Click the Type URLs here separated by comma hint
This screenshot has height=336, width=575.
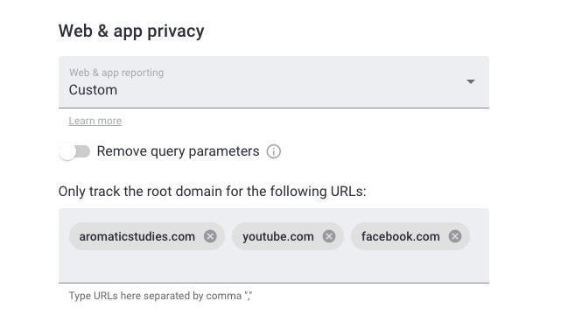pyautogui.click(x=161, y=296)
